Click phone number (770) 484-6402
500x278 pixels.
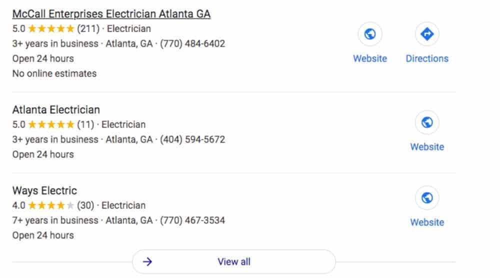click(192, 43)
